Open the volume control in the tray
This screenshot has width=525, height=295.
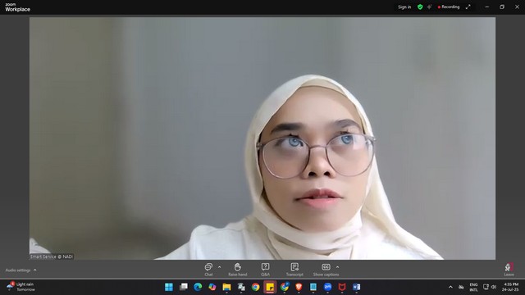coord(494,287)
